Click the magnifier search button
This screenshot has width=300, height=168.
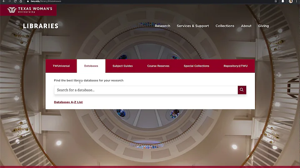[x=242, y=90]
